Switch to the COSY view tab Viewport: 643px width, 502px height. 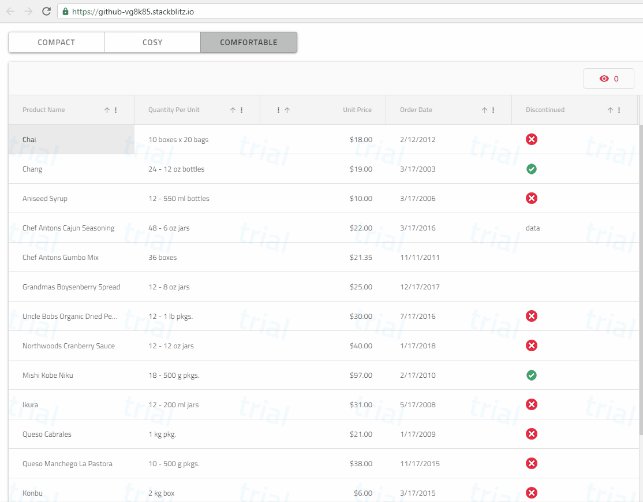pos(152,42)
